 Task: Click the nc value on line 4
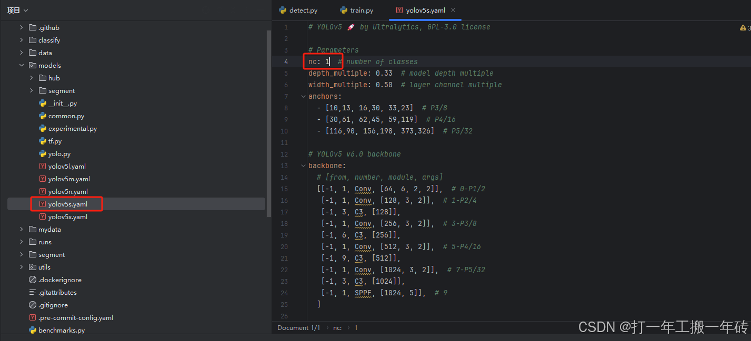(327, 61)
